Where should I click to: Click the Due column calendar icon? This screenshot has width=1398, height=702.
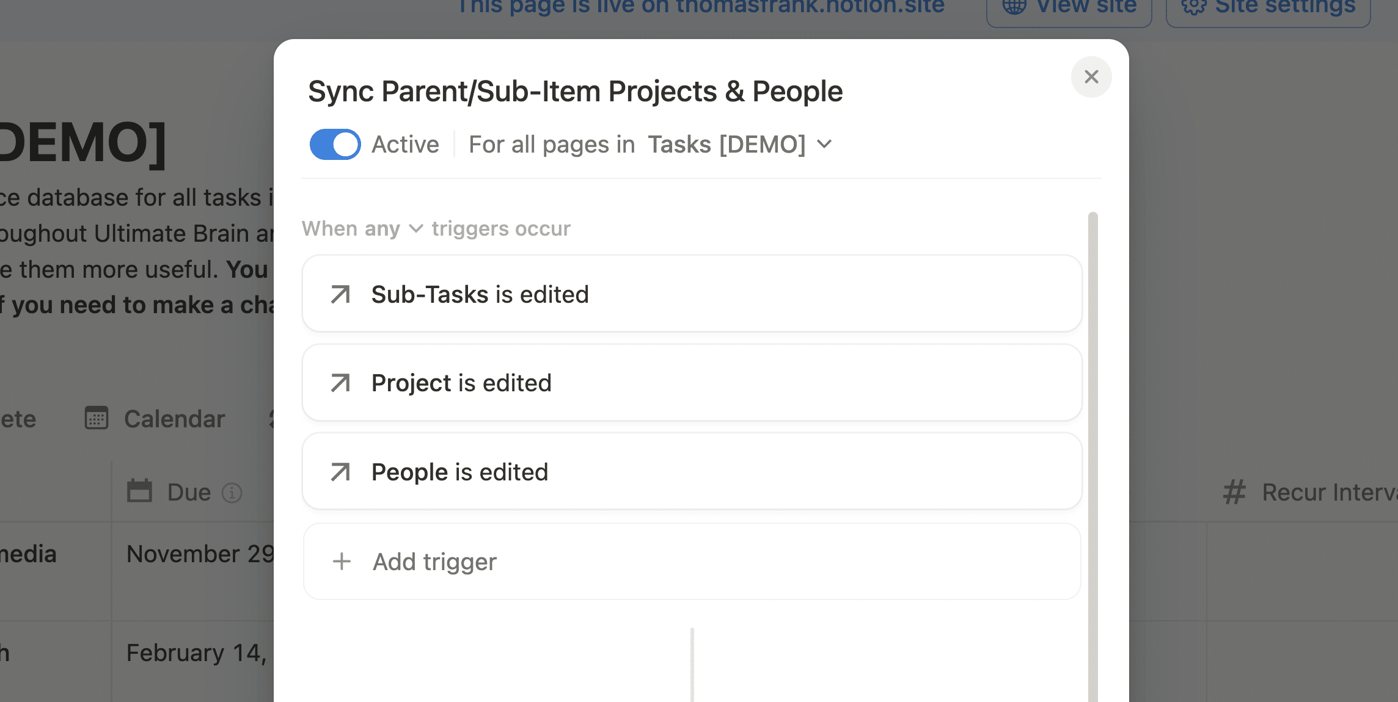139,491
